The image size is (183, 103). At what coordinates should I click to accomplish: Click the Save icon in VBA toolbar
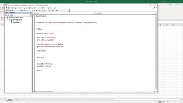[x=12, y=10]
